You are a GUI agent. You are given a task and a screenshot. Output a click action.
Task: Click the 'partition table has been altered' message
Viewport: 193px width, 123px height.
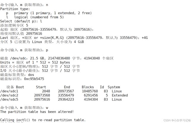click(x=37, y=112)
